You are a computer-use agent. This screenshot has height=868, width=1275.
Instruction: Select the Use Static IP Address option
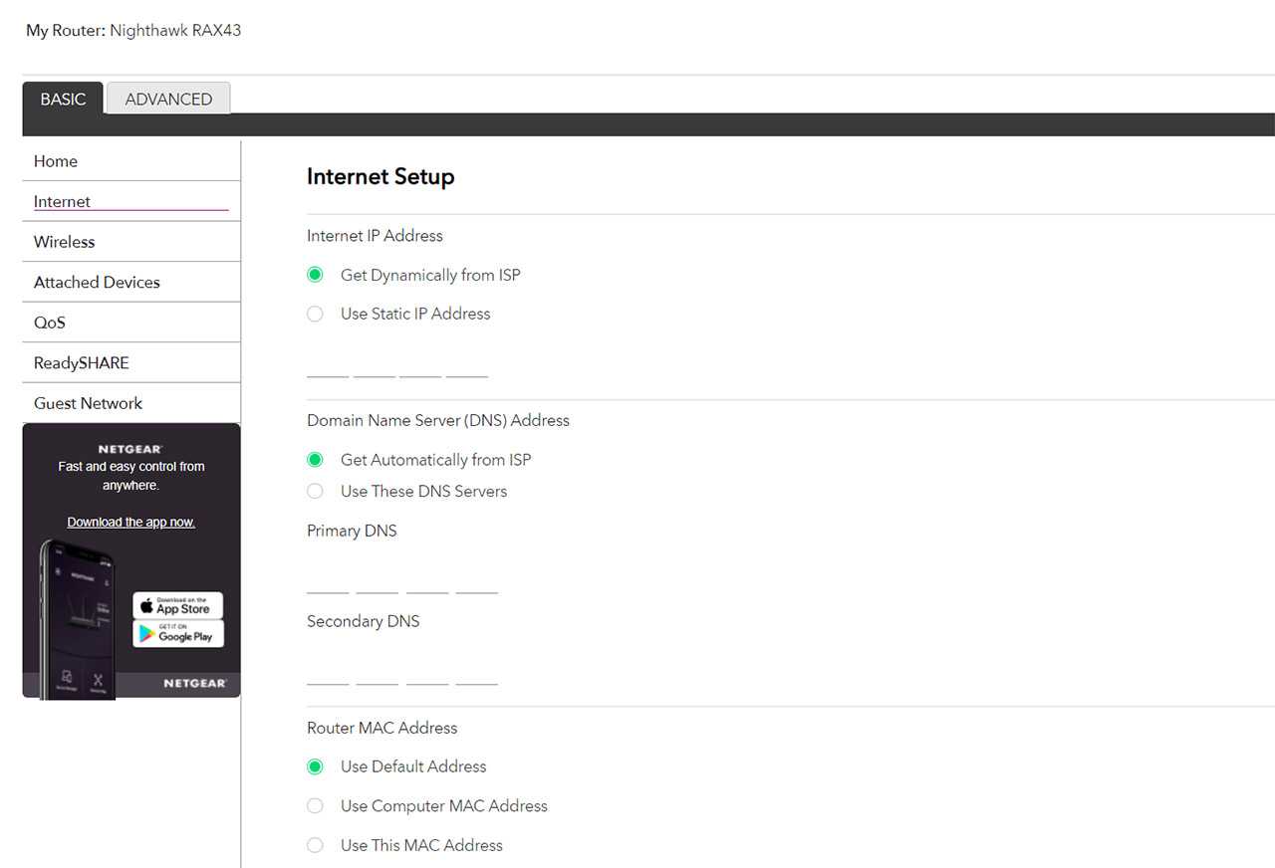pyautogui.click(x=316, y=314)
